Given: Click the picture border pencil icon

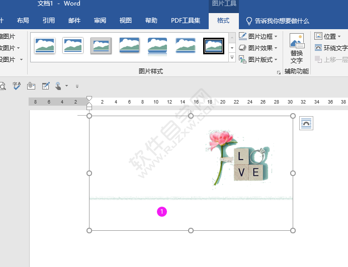Looking at the screenshot, I should click(242, 36).
